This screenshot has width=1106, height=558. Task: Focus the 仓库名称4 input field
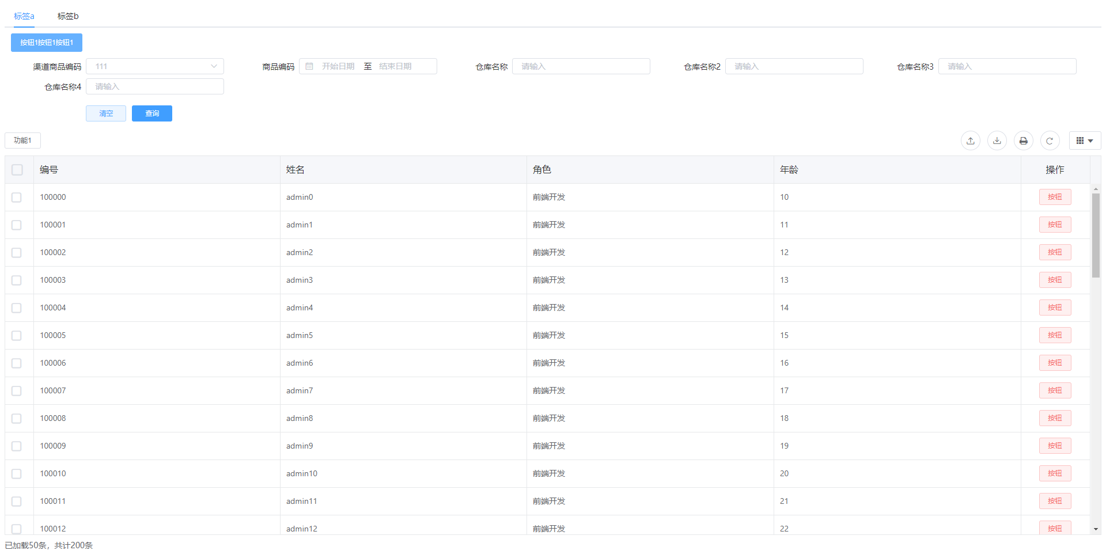pyautogui.click(x=155, y=86)
